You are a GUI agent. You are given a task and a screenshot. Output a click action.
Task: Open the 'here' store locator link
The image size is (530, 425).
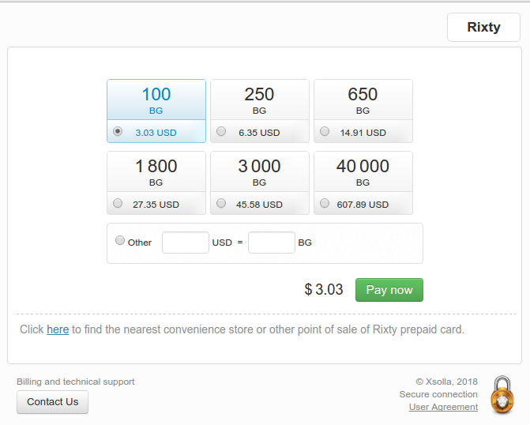[x=58, y=329]
